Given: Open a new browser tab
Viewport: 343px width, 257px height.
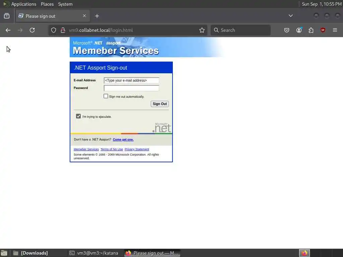Looking at the screenshot, I should point(97,16).
